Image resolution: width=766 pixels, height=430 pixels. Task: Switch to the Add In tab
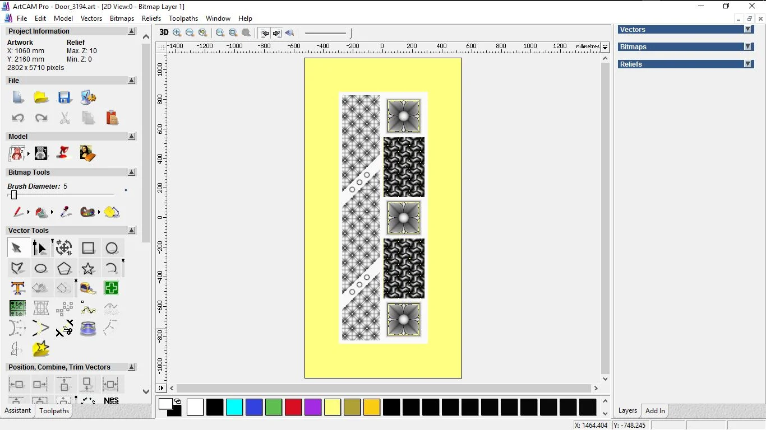(x=655, y=411)
